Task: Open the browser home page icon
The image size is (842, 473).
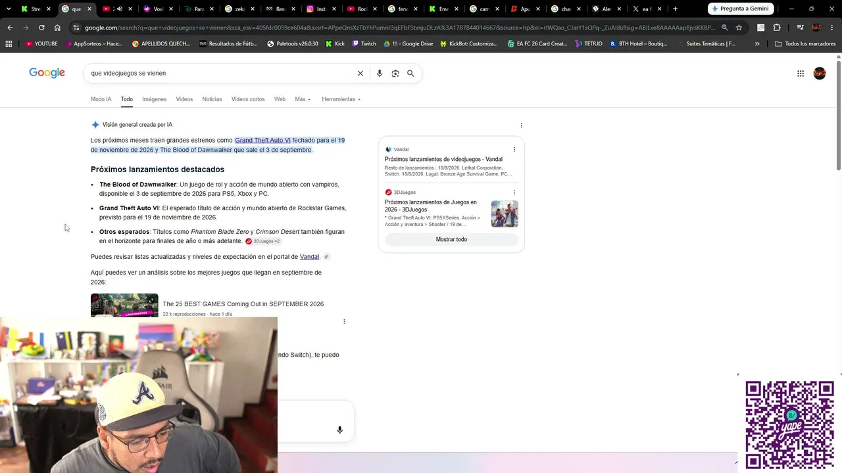Action: pyautogui.click(x=57, y=28)
